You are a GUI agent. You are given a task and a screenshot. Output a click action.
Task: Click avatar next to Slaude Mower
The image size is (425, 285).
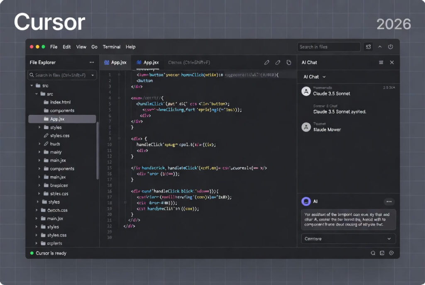coord(306,127)
